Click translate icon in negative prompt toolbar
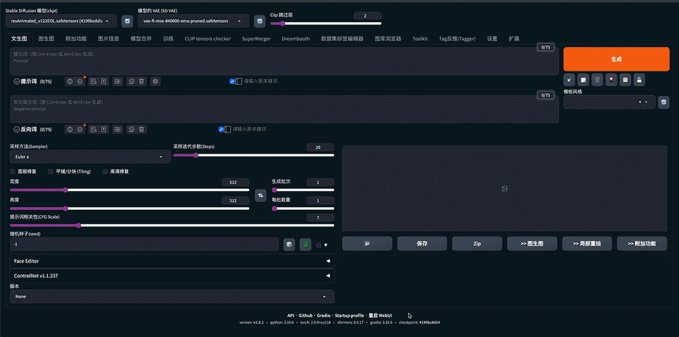Viewport: 679px width, 337px height. tap(117, 129)
